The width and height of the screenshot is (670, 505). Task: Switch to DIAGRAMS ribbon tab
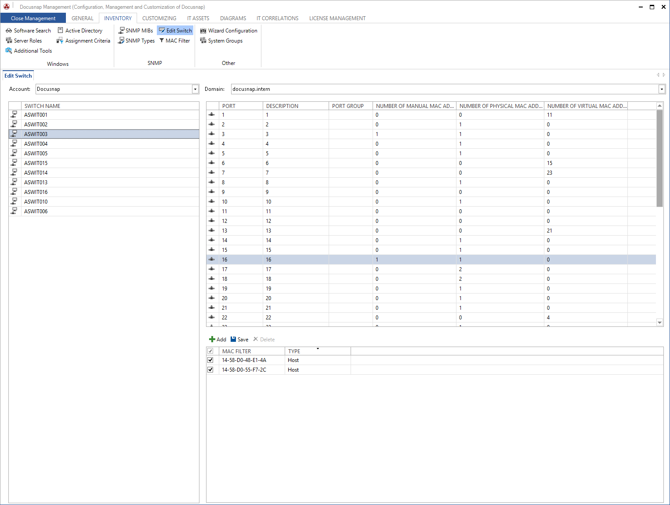pyautogui.click(x=233, y=18)
